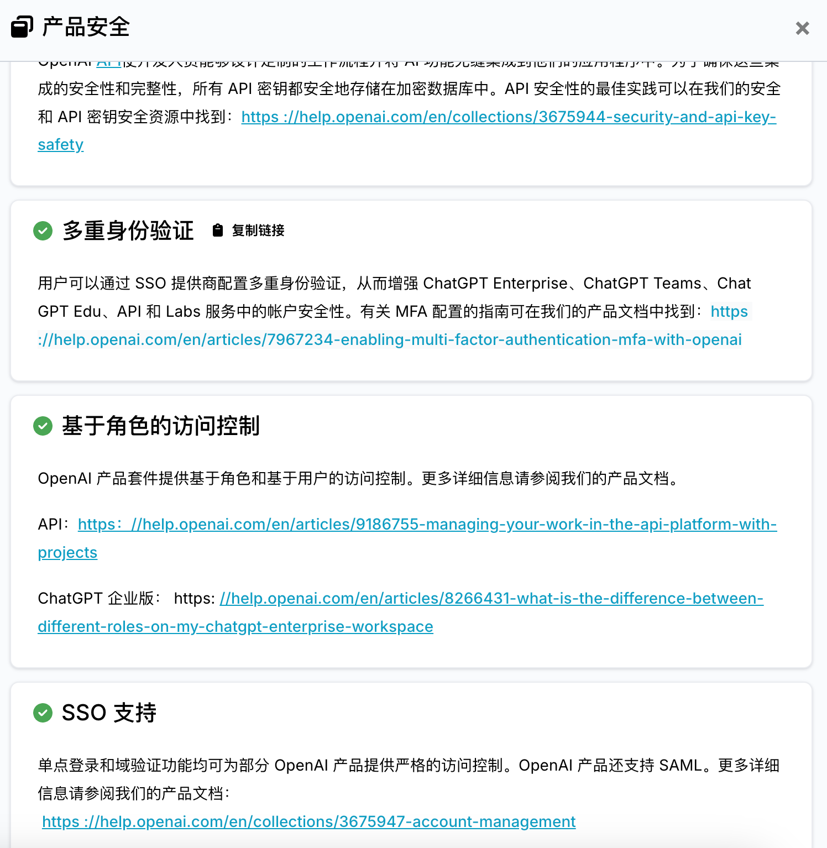Screen dimensions: 827x848
Task: Copy link for 多重身份验证 section
Action: point(248,231)
